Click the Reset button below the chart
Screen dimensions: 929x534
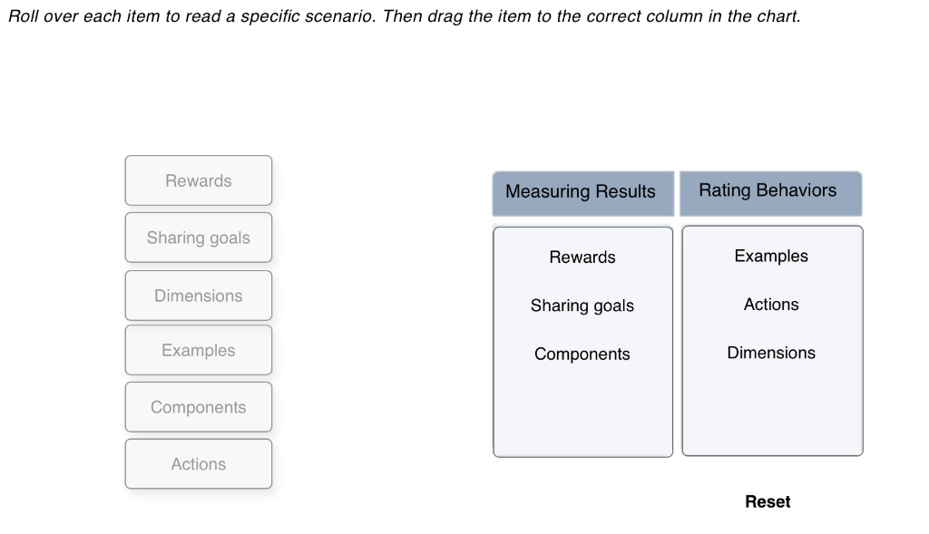[x=768, y=501]
